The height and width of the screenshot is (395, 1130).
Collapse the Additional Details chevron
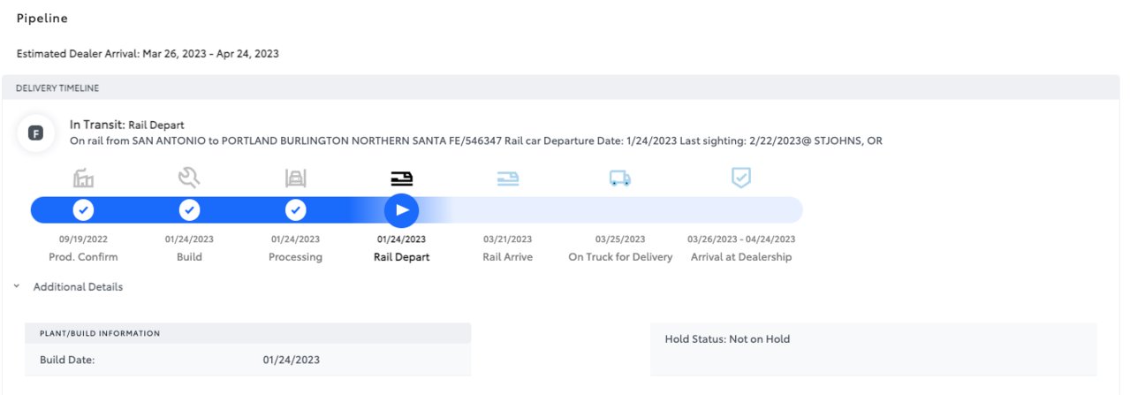pyautogui.click(x=17, y=286)
